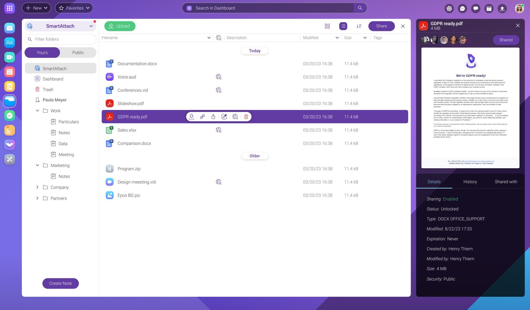Open the Shared with tab

coord(506,182)
